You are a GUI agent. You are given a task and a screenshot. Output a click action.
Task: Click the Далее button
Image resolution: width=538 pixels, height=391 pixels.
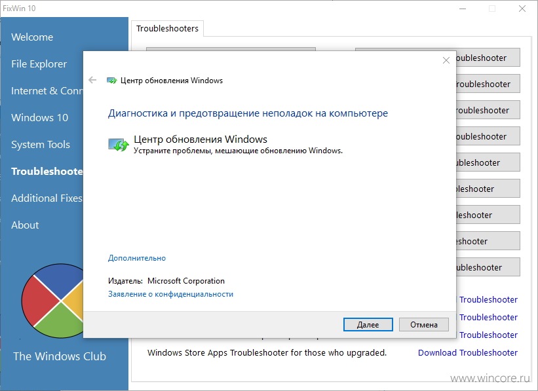click(x=368, y=324)
